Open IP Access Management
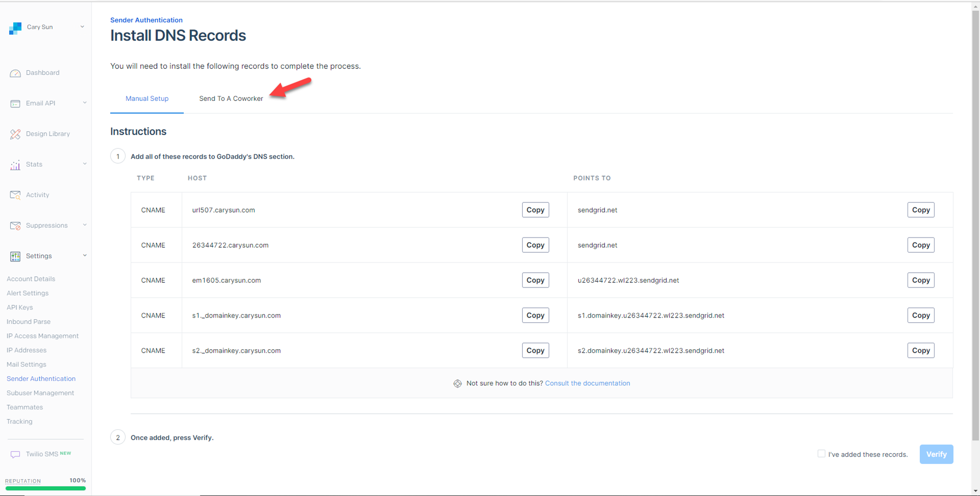Viewport: 980px width, 496px height. click(x=43, y=336)
